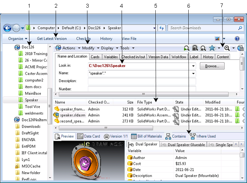
Task: Click the blue star Favorites icon
Action: (x=212, y=48)
